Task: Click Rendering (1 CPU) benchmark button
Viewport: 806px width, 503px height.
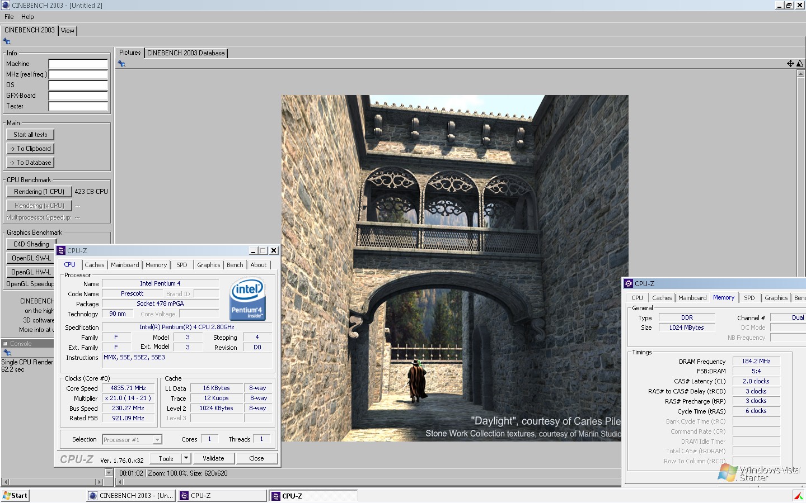Action: (39, 192)
